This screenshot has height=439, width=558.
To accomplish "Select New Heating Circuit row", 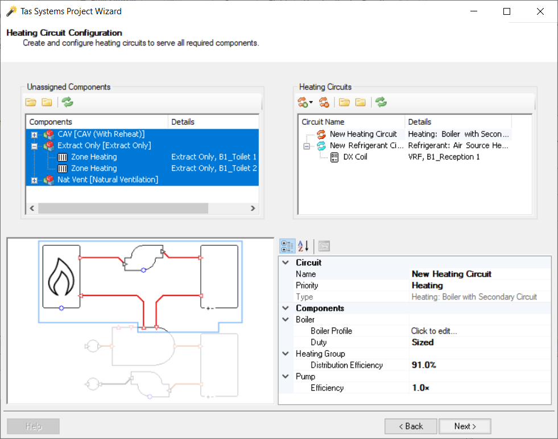I will (363, 134).
